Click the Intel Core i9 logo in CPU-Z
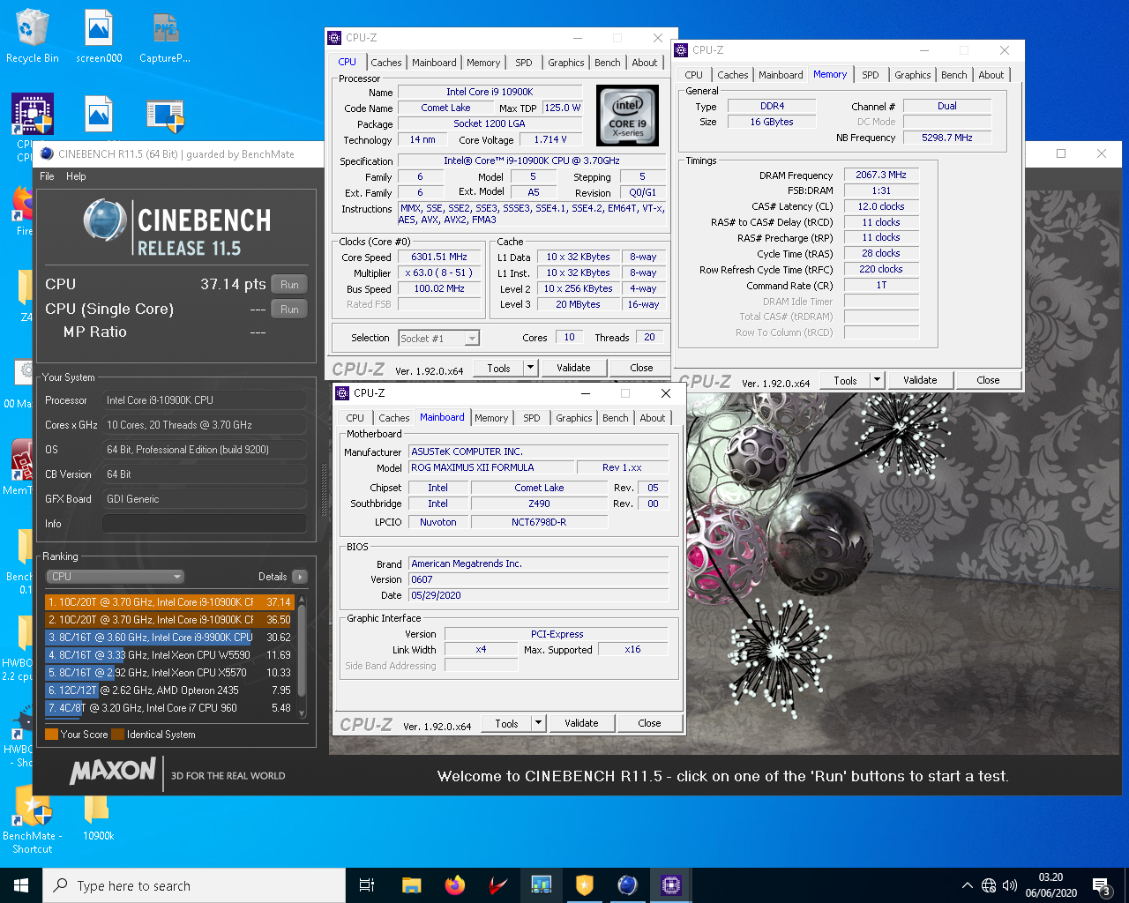 pyautogui.click(x=627, y=116)
